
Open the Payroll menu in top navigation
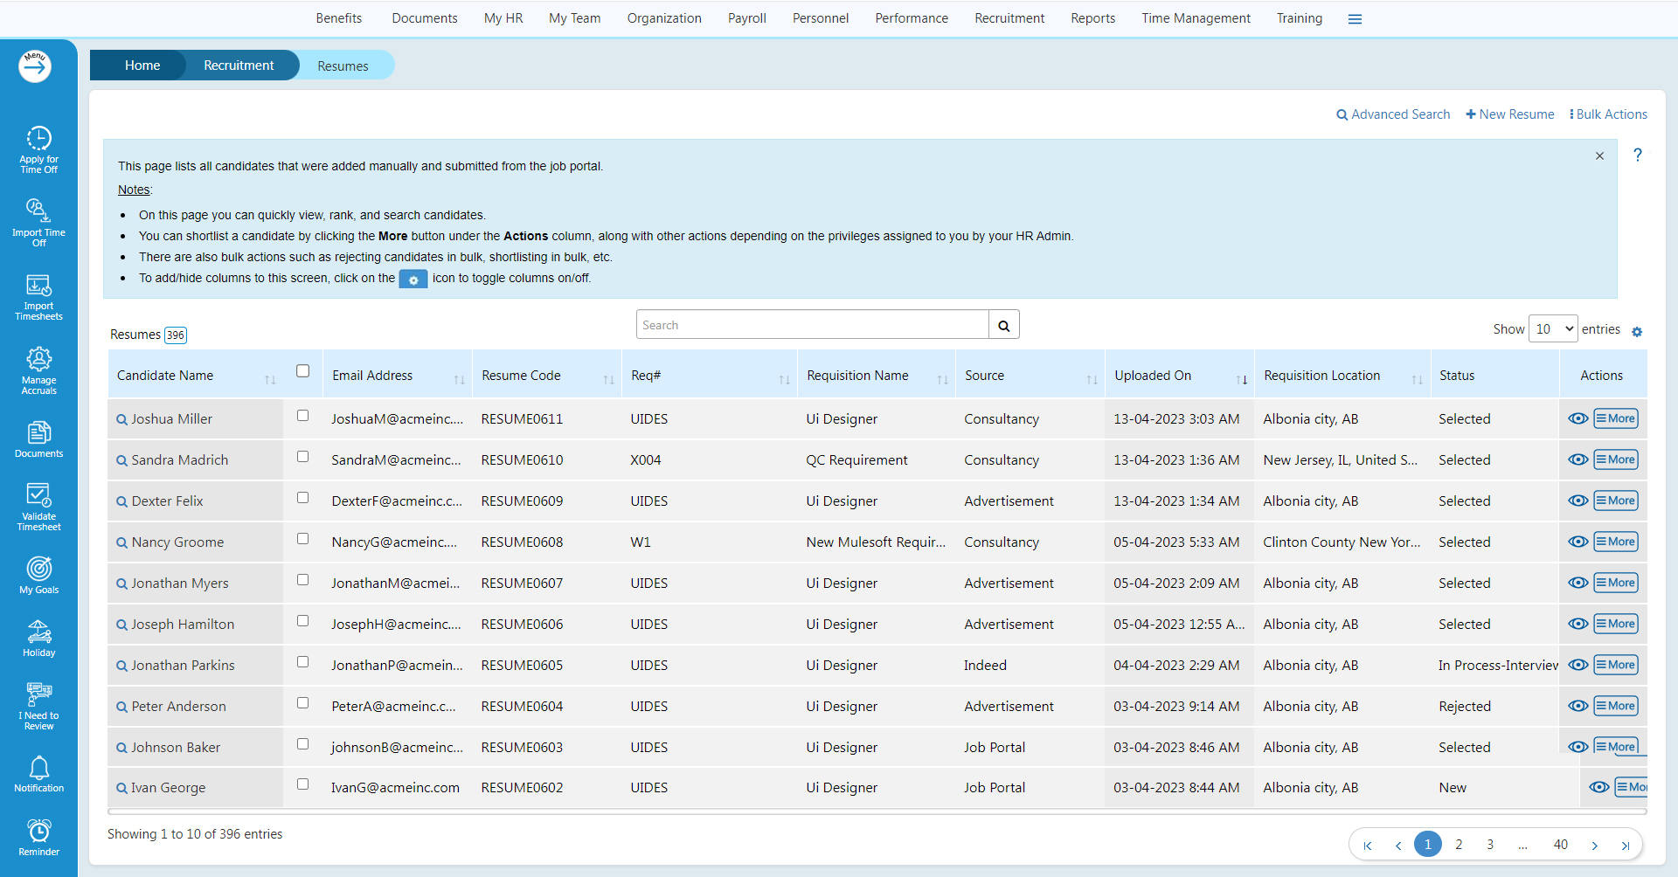pyautogui.click(x=746, y=18)
